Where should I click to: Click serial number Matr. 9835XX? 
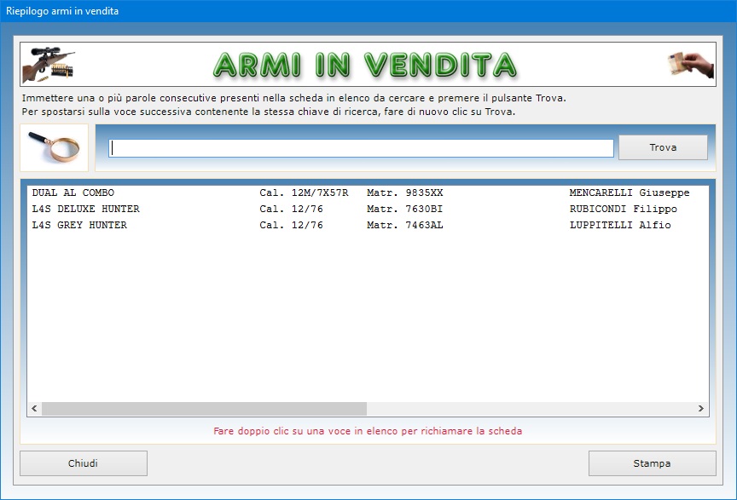click(404, 193)
